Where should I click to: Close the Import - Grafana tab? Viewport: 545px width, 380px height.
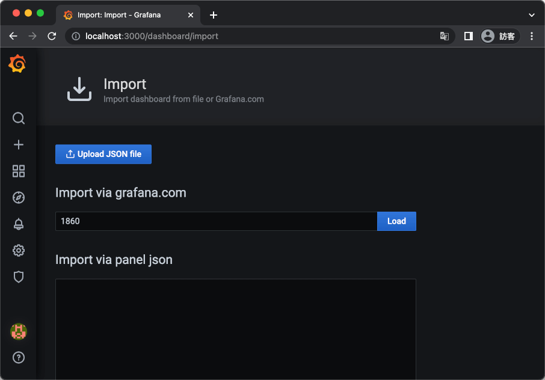point(191,15)
